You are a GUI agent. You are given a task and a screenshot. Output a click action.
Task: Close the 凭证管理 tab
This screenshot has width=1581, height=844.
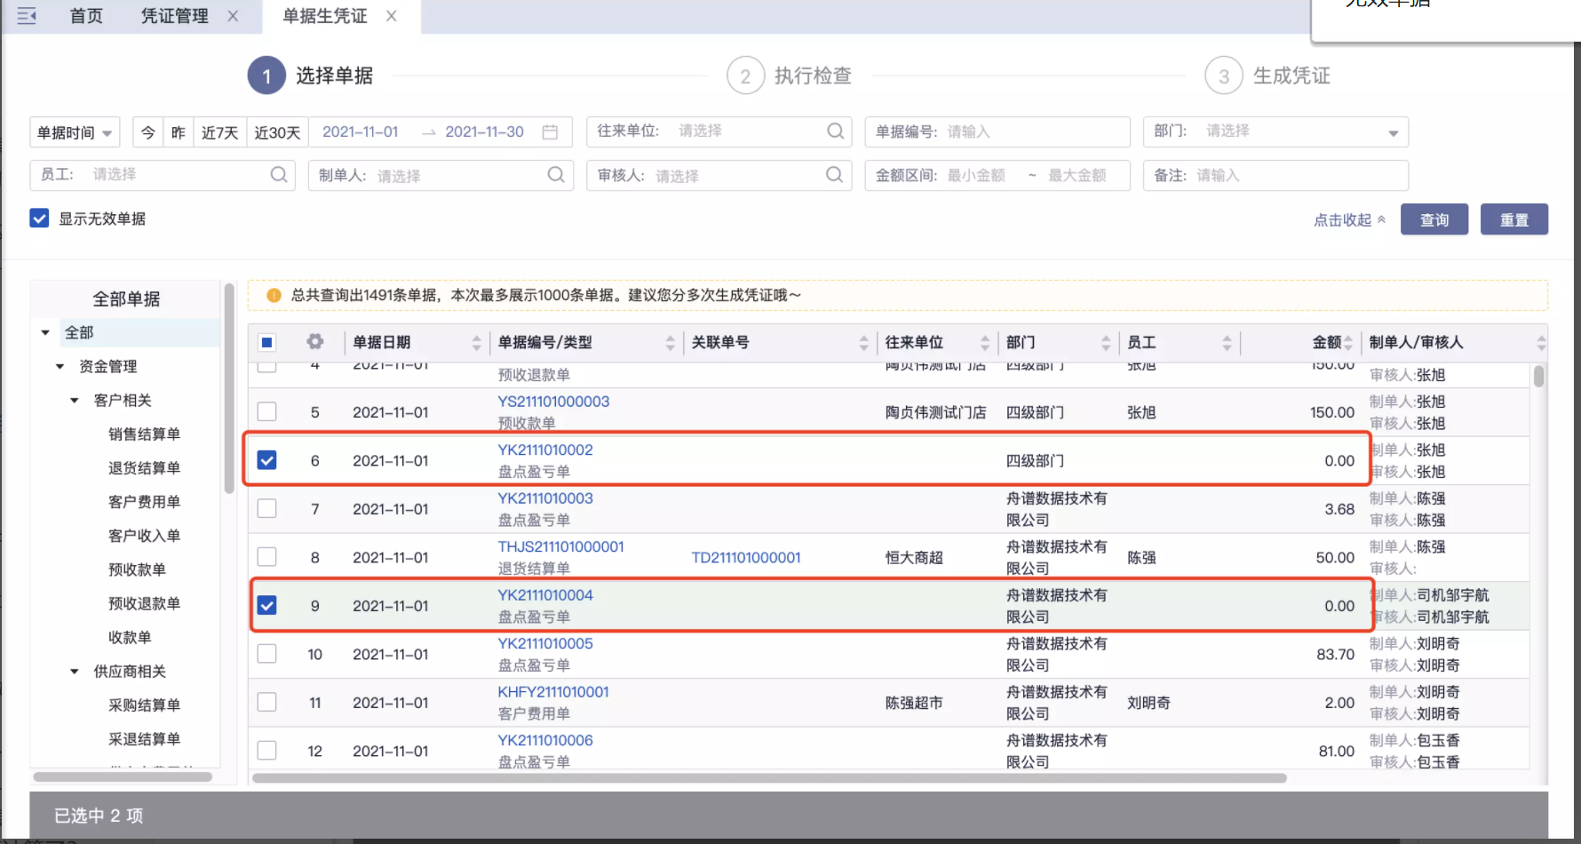pyautogui.click(x=233, y=16)
